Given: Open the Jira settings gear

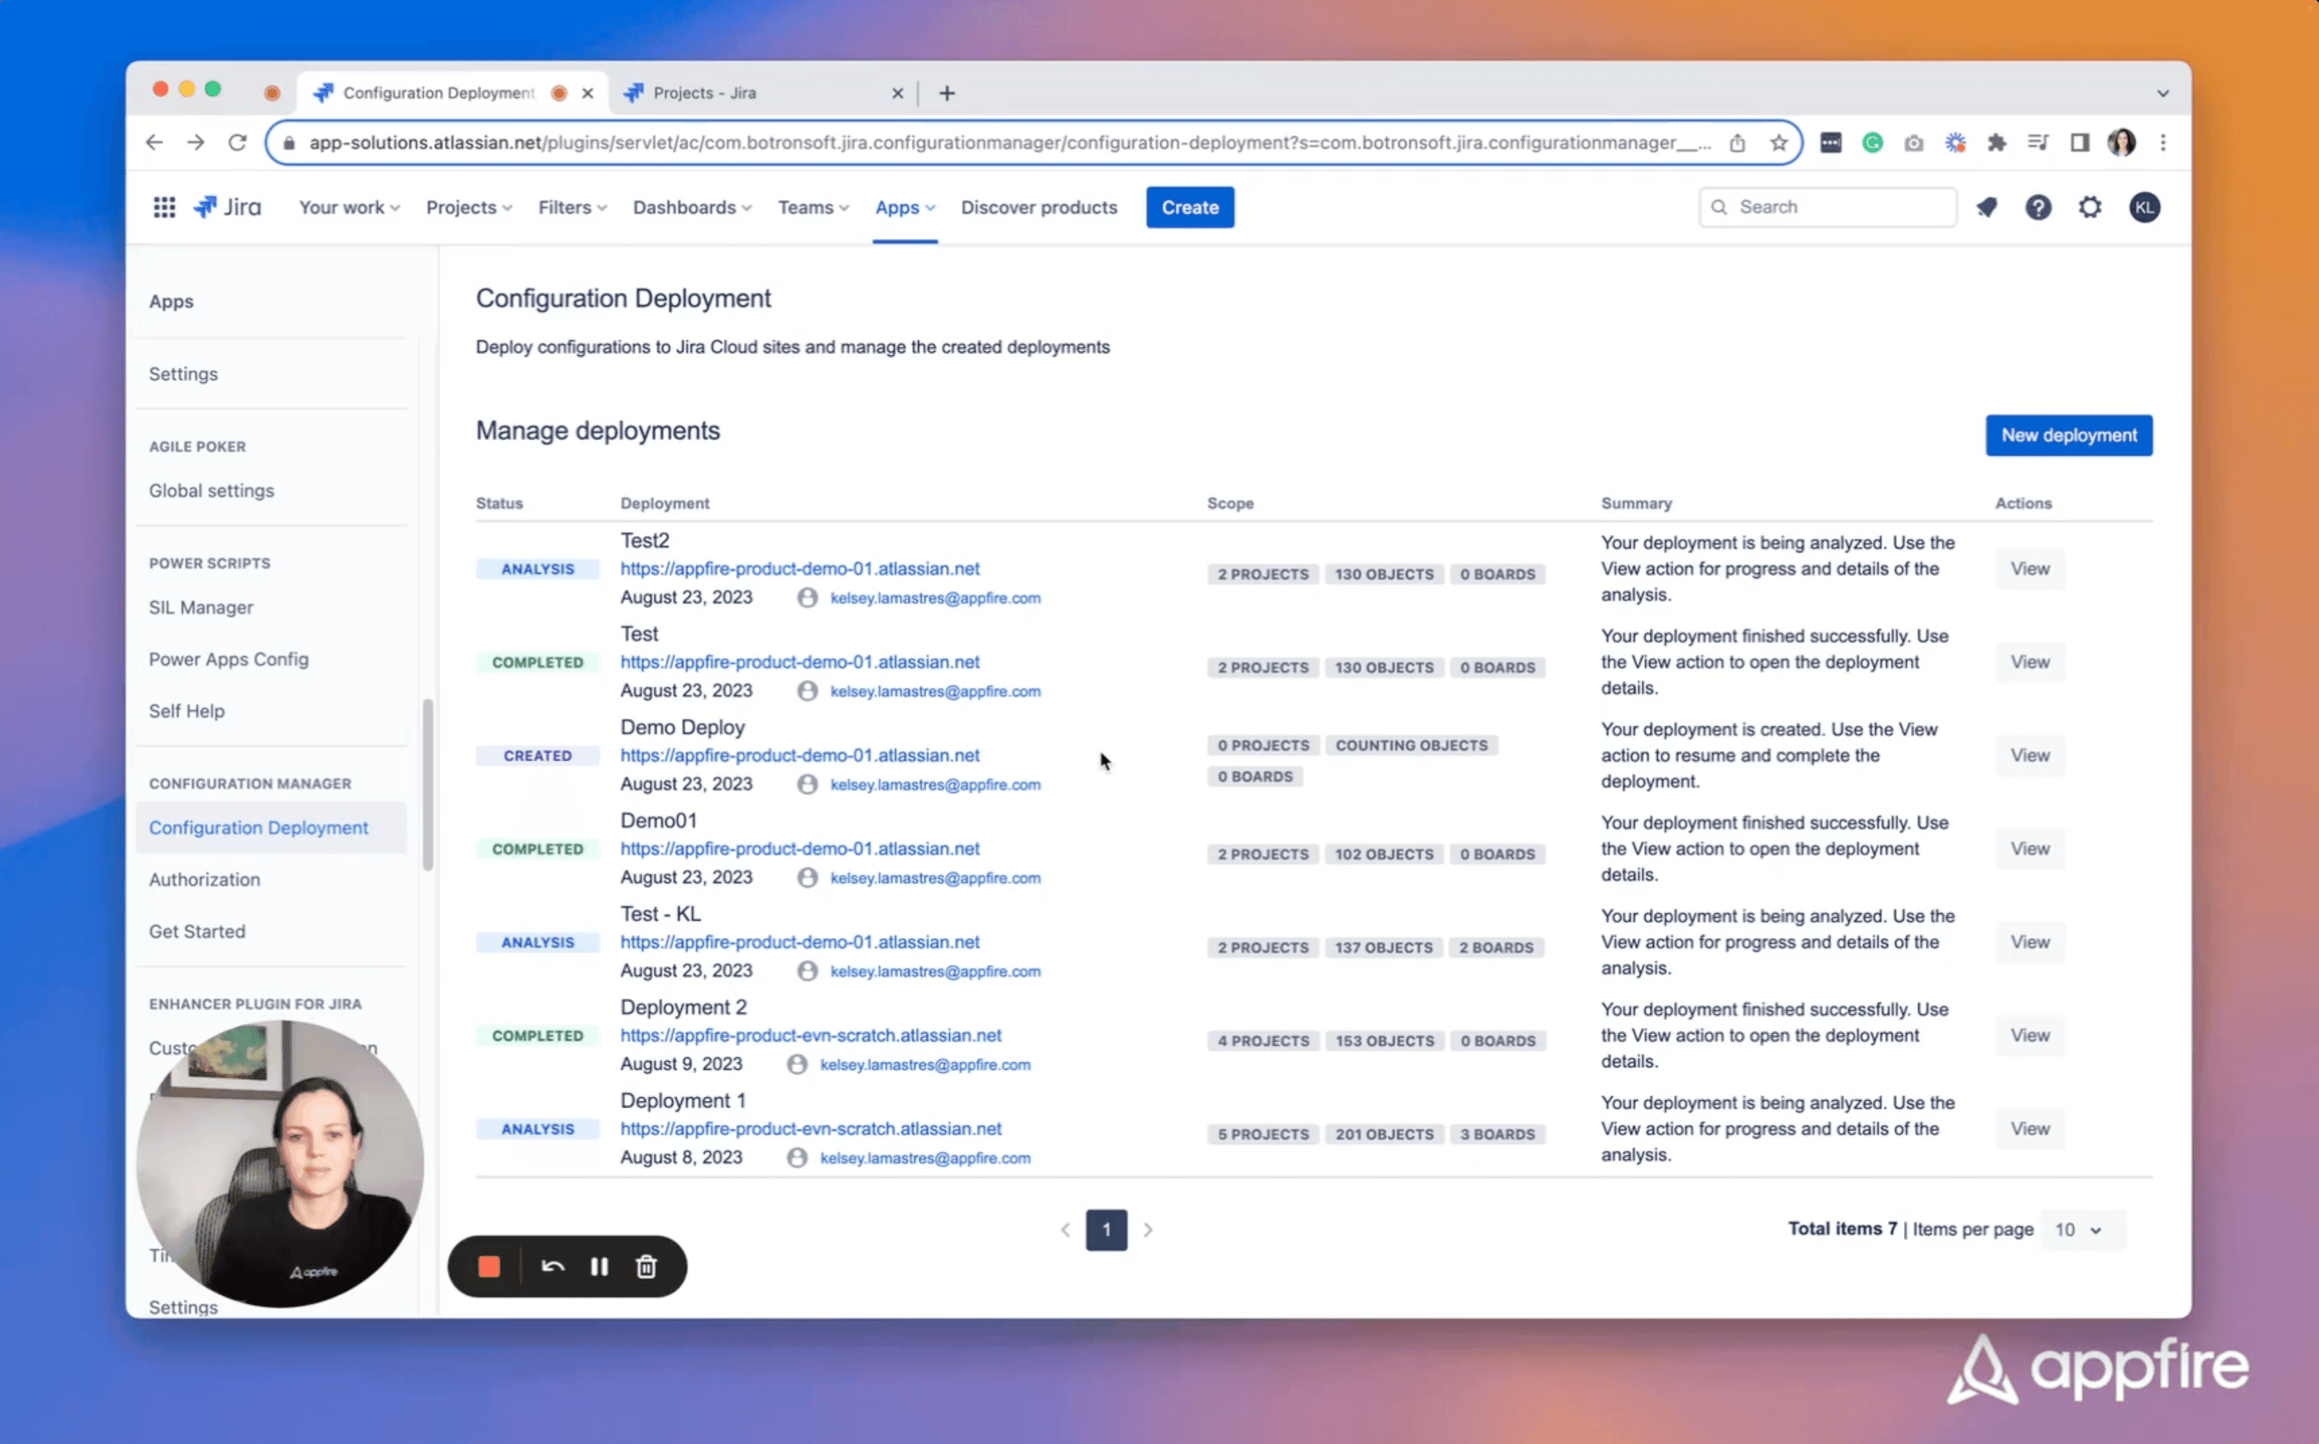Looking at the screenshot, I should [x=2089, y=207].
